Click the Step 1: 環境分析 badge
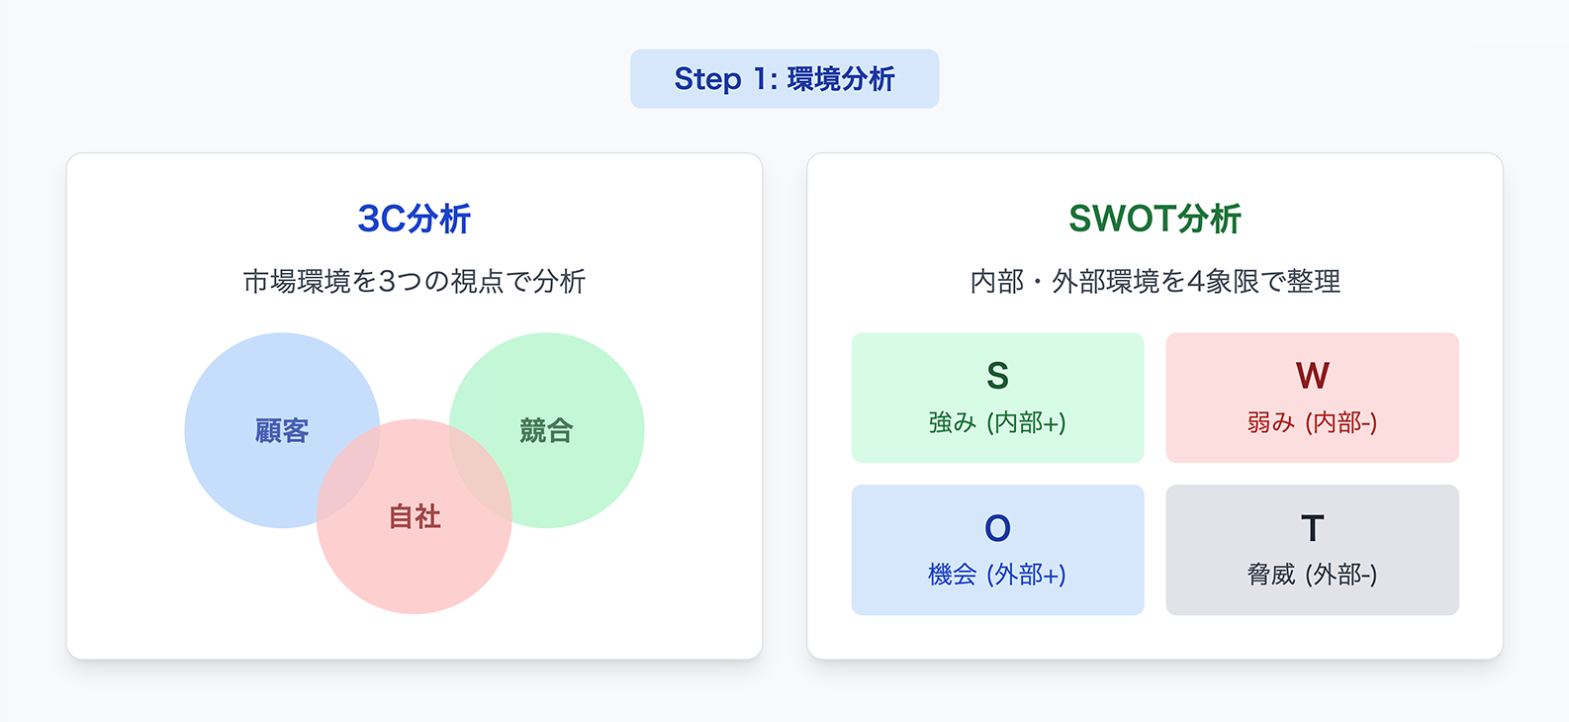Screen dimensions: 1569x722 point(784,79)
